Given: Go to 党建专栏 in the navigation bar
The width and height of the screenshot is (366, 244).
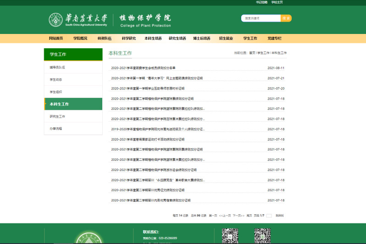Looking at the screenshot, I should 274,39.
